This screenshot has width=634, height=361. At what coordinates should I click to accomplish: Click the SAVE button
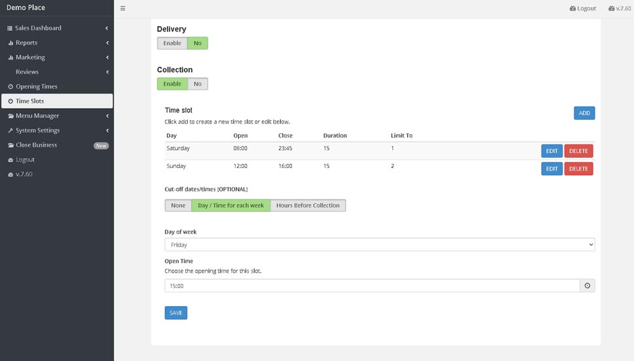point(176,313)
